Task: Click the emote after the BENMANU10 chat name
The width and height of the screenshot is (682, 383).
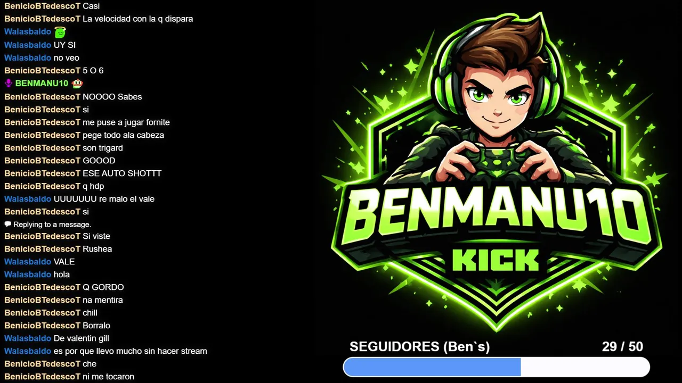Action: click(77, 84)
